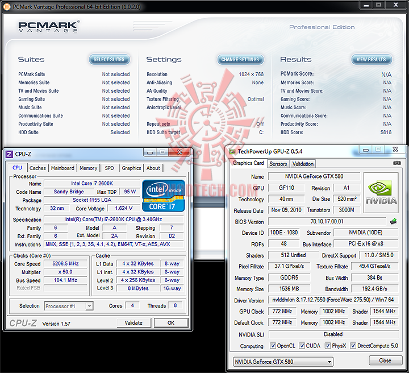Select the Graphics Card tab in GPU-Z

(248, 163)
